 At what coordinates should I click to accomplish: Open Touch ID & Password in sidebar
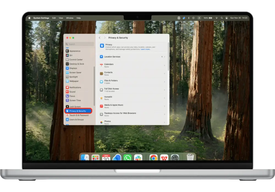79,115
